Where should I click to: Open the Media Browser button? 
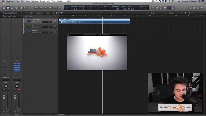tap(202, 8)
